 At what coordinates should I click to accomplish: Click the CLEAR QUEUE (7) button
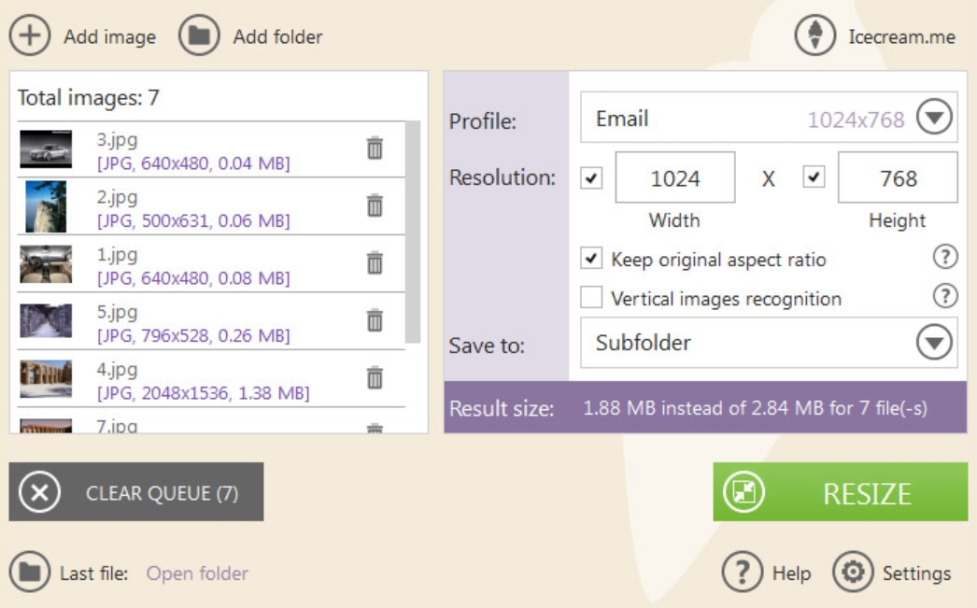tap(135, 492)
